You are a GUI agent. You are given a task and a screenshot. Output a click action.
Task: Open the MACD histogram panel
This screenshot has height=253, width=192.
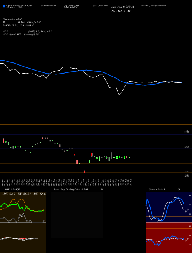23,238
